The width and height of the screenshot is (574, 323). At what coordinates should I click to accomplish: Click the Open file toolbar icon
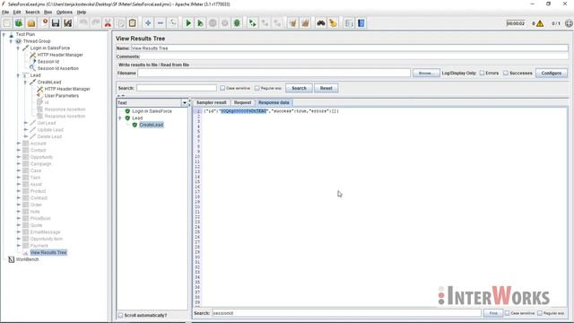tap(31, 23)
